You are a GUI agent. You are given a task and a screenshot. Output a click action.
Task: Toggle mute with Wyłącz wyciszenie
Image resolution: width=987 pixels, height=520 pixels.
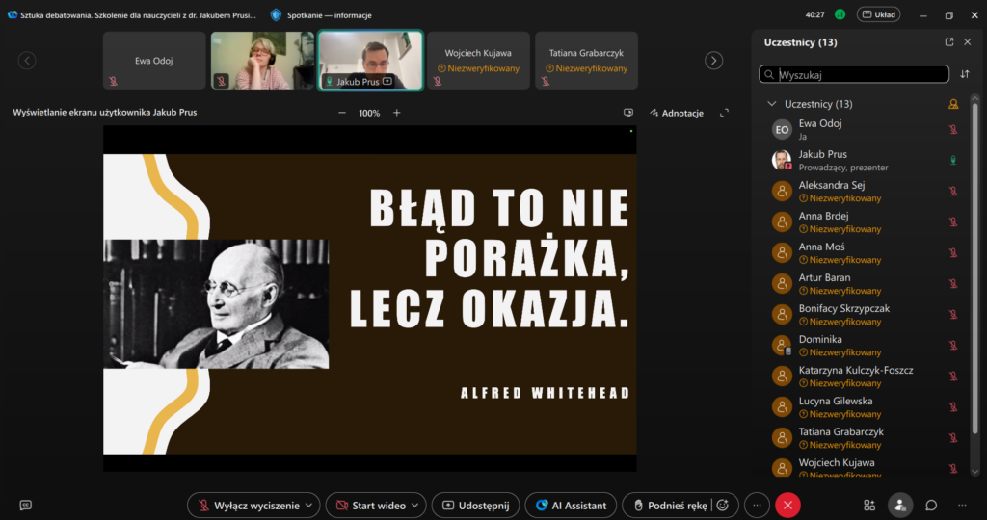pyautogui.click(x=249, y=505)
